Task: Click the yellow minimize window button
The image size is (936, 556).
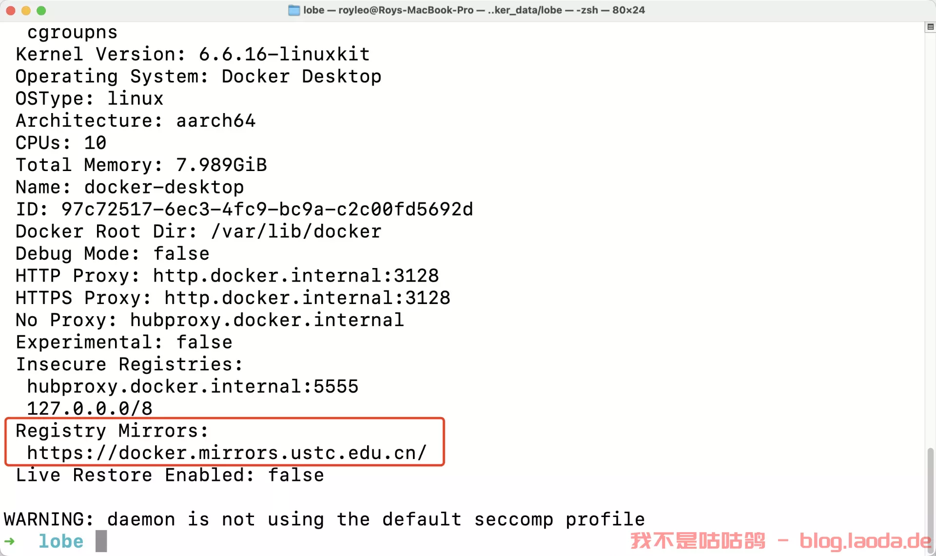Action: click(26, 10)
